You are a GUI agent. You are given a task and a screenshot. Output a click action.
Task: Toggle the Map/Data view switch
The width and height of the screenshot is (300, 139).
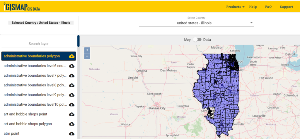click(x=197, y=40)
